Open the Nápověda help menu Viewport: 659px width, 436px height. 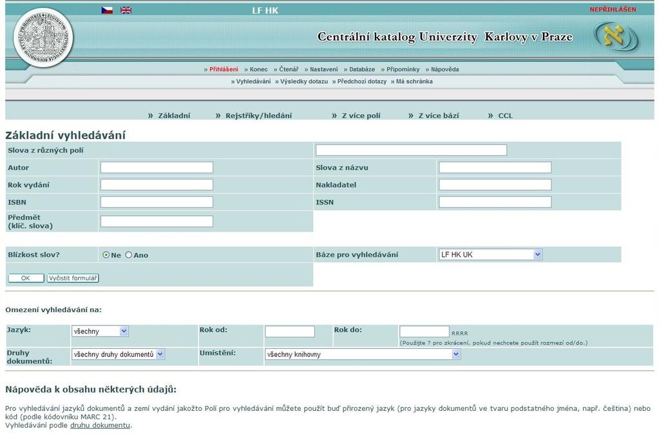(444, 70)
